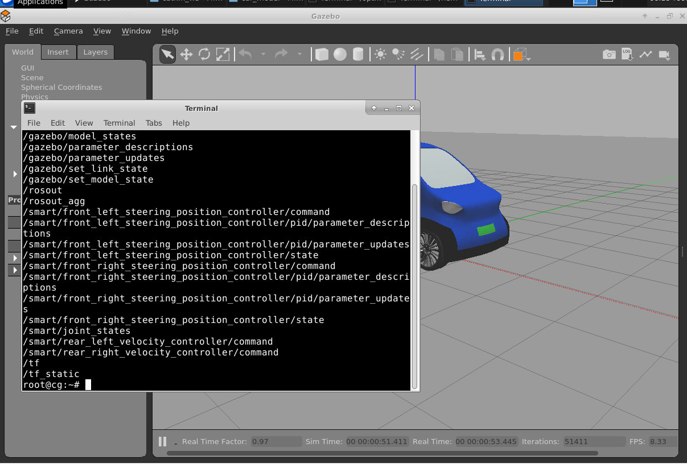
Task: Open Gazebo View menu
Action: coord(102,31)
